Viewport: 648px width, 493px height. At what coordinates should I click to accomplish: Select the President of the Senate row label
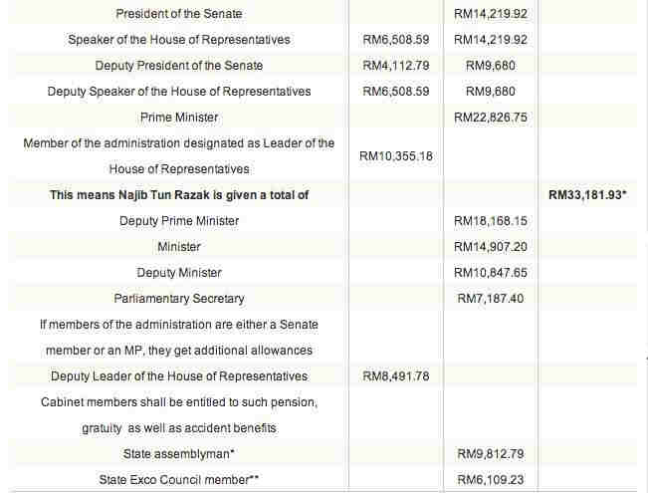pyautogui.click(x=179, y=14)
